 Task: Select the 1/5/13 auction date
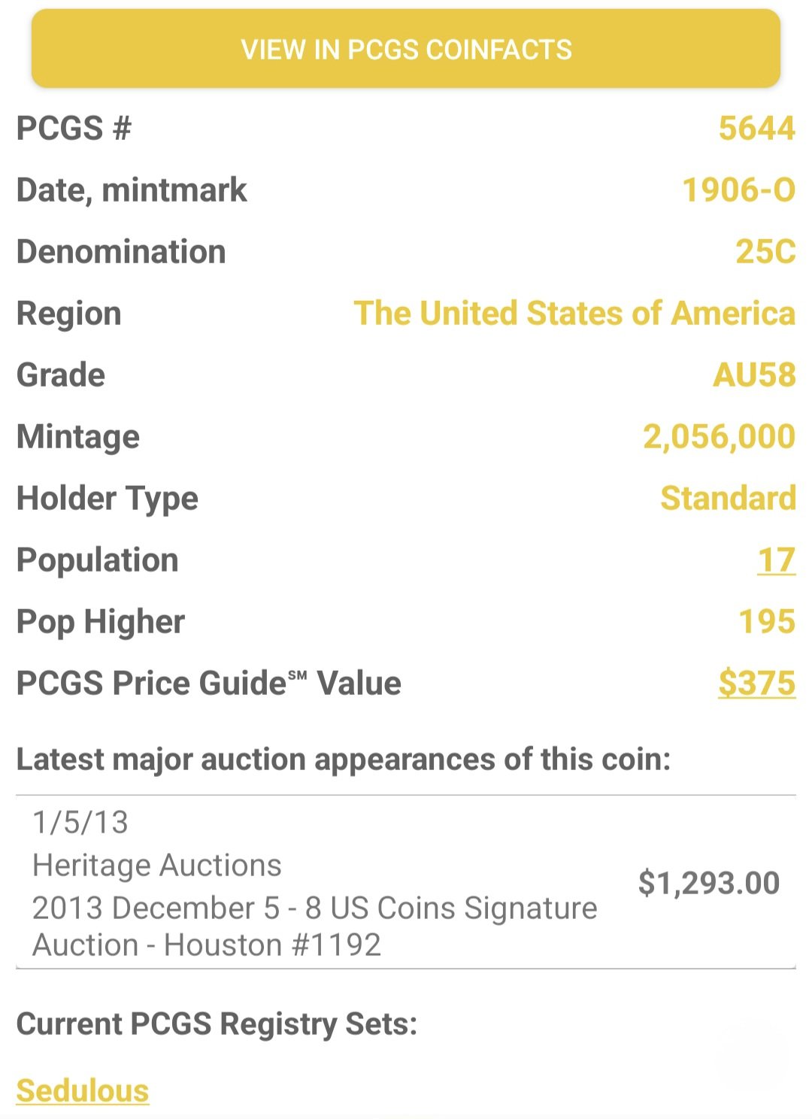point(80,823)
